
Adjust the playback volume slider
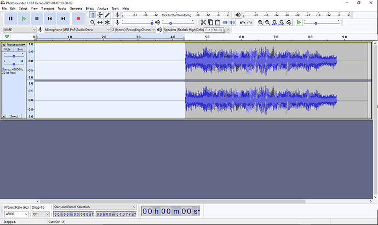[x=178, y=23]
